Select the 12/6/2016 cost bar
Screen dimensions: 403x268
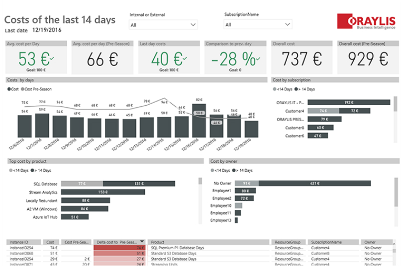(x=25, y=126)
